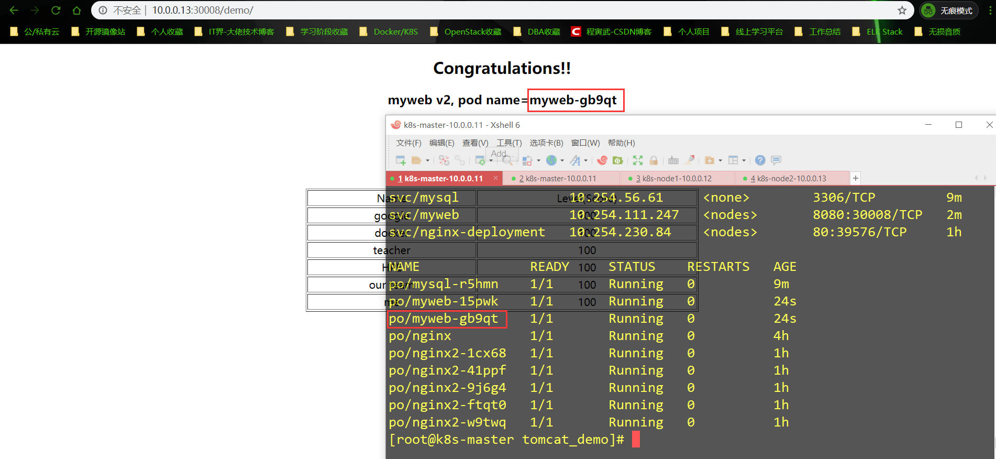The image size is (996, 459).
Task: Open the OpenStack收藏 bookmark folder
Action: coord(466,31)
